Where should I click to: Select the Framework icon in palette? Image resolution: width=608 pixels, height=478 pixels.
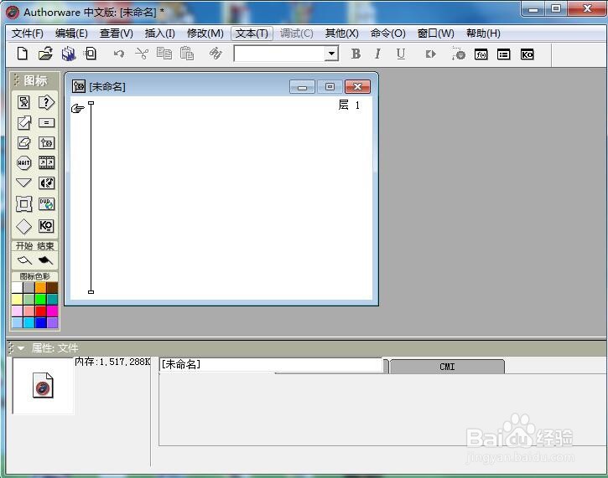tap(24, 203)
